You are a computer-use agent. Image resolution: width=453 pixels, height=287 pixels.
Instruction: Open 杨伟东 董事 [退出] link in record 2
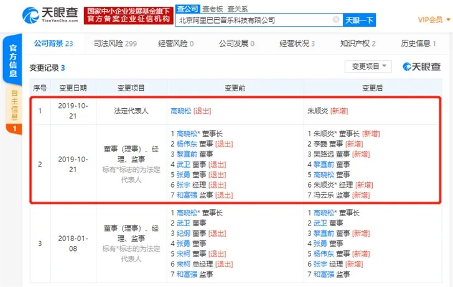coord(187,144)
